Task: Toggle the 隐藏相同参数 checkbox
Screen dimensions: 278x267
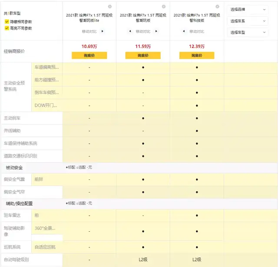Action: point(7,21)
